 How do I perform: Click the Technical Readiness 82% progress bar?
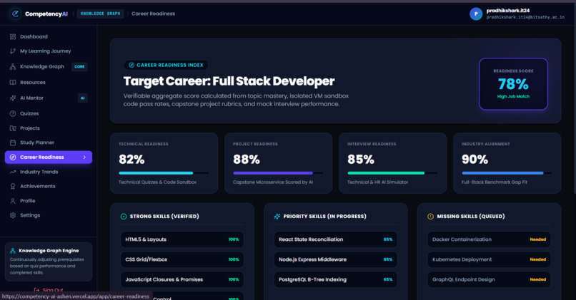pos(164,173)
